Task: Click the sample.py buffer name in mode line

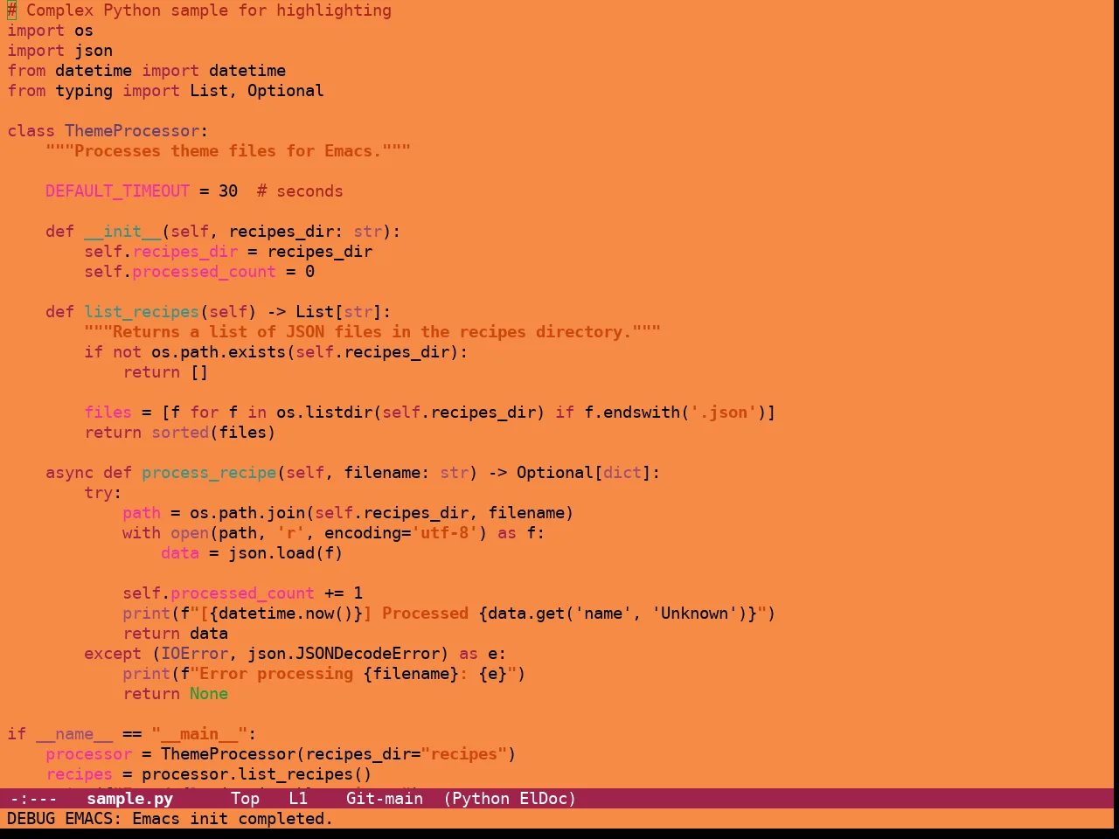Action: pyautogui.click(x=129, y=799)
